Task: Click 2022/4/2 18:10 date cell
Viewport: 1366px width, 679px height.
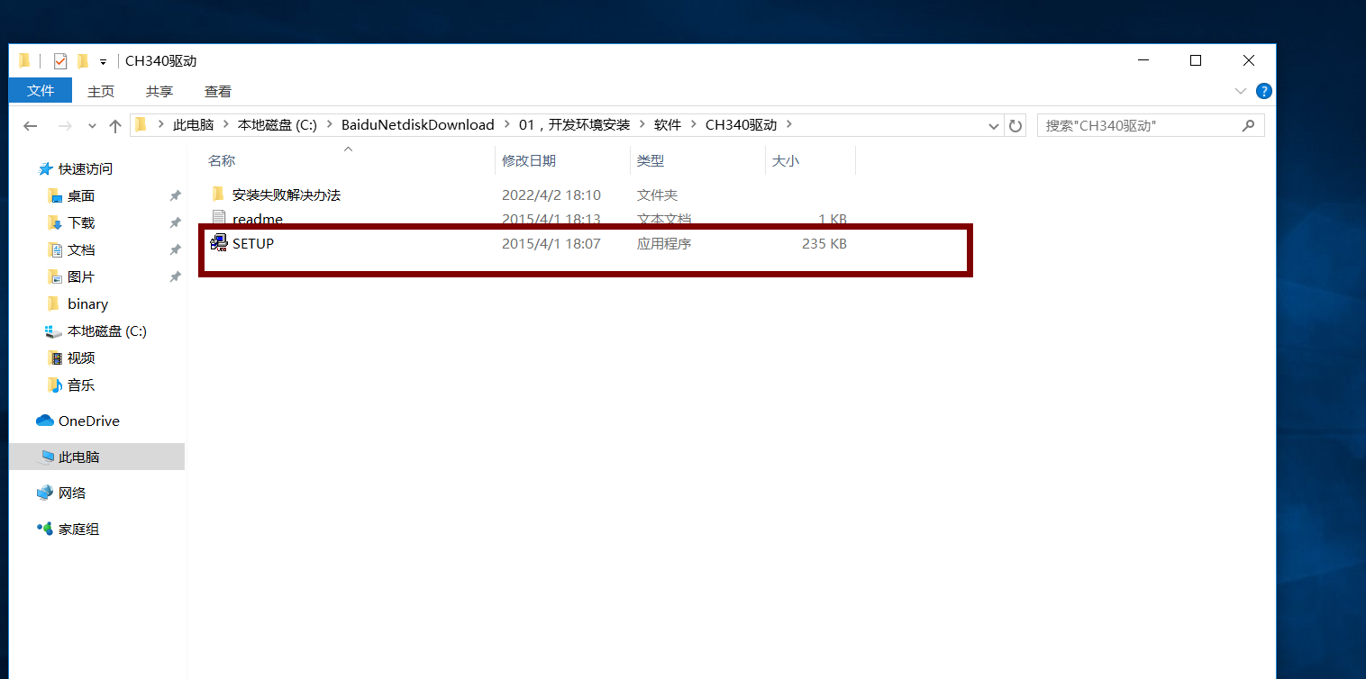Action: [x=551, y=195]
